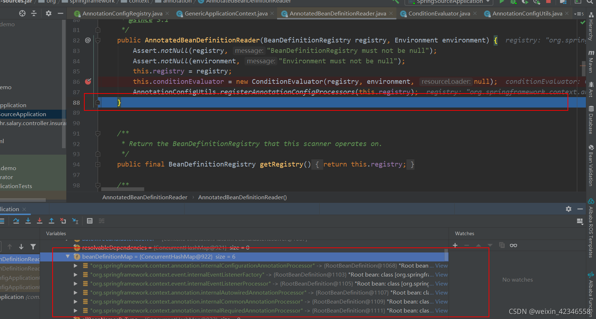Run with coverage from top toolbar
The height and width of the screenshot is (319, 596).
525,2
